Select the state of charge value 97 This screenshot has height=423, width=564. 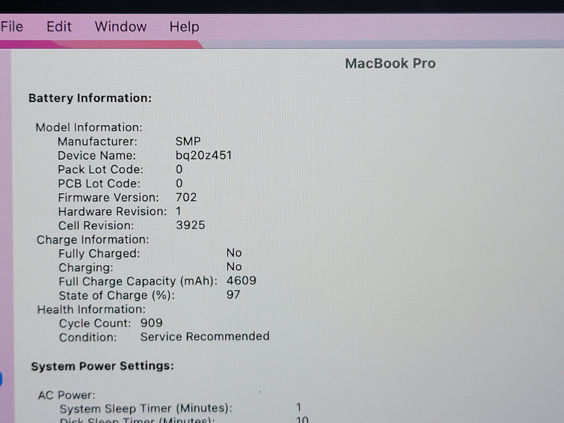[x=233, y=295]
